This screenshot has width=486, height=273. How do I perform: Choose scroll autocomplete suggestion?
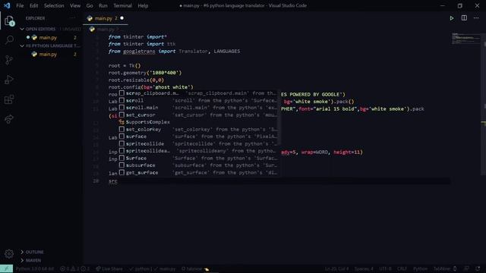coord(198,101)
